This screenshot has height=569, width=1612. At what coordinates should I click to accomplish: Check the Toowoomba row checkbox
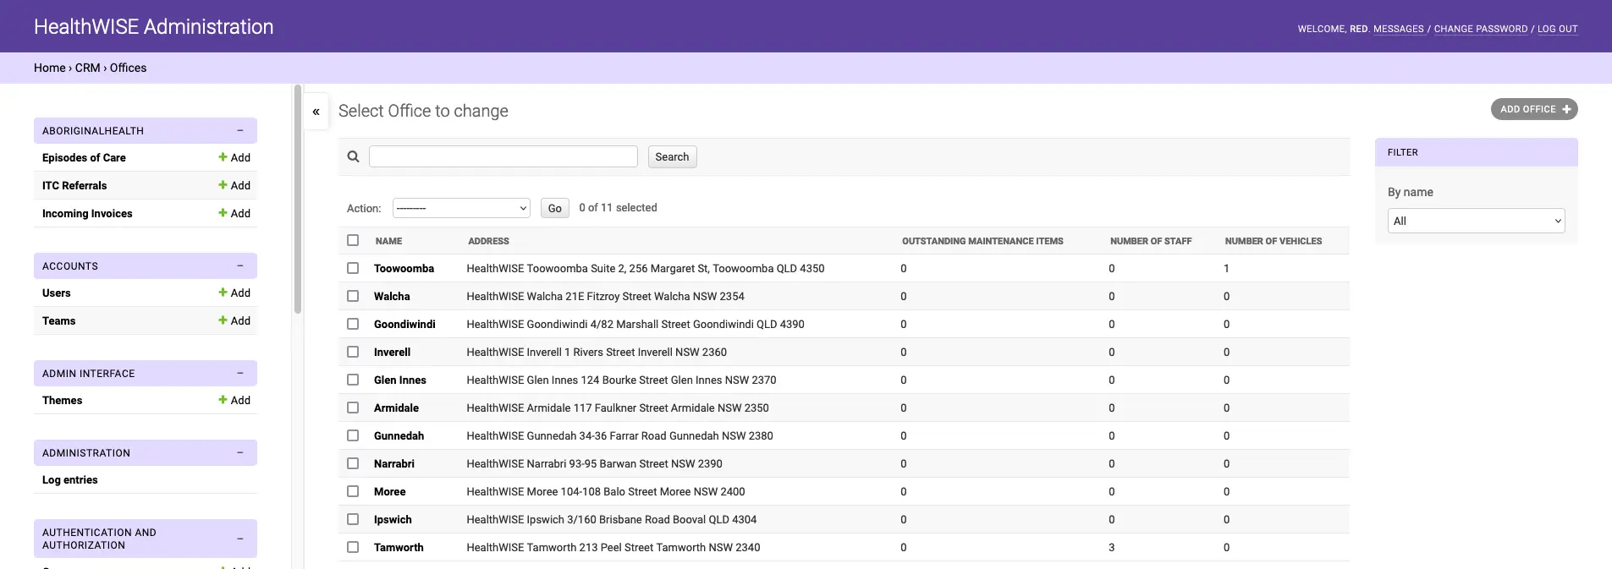tap(353, 268)
